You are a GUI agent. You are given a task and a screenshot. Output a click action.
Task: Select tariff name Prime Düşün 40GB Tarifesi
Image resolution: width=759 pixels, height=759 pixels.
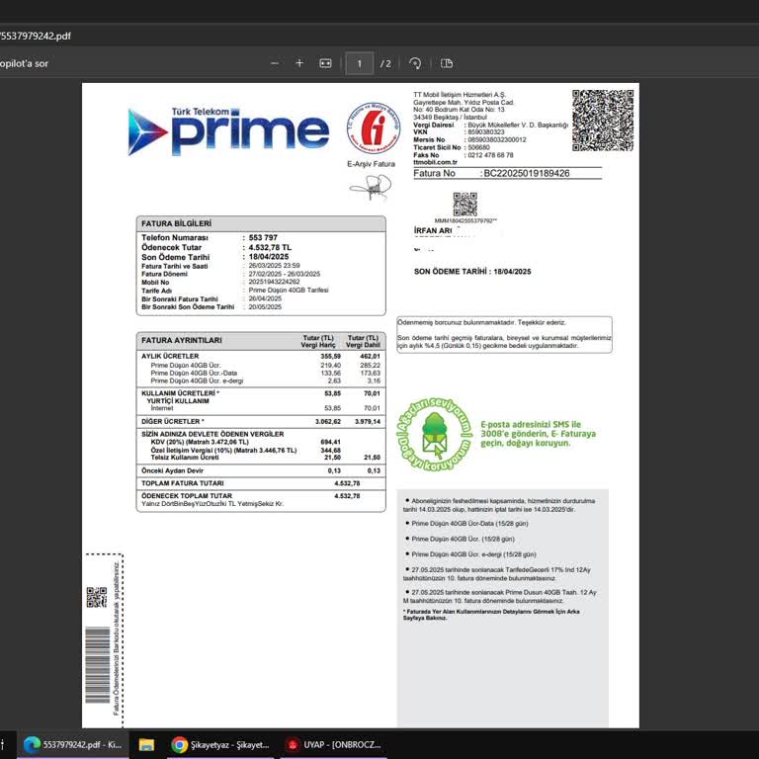point(289,290)
